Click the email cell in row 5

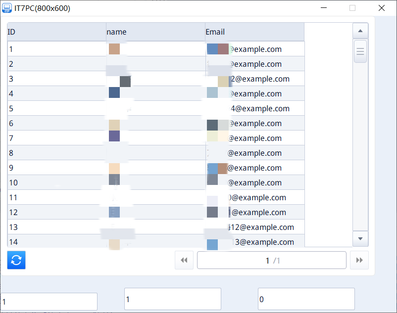tap(255, 108)
